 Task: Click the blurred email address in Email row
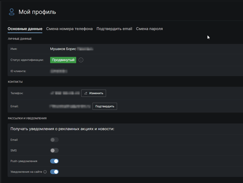(x=70, y=106)
